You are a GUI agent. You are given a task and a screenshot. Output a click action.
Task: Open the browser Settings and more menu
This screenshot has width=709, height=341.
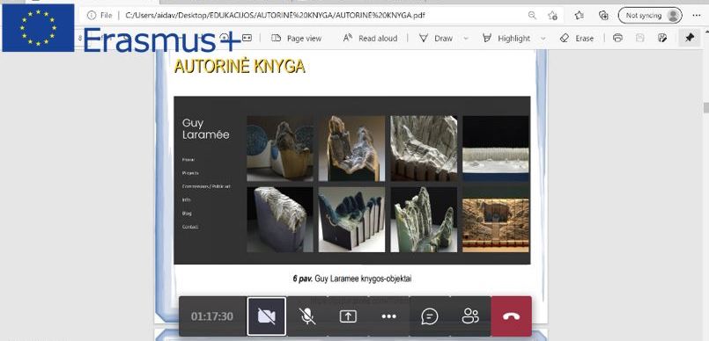pos(697,15)
